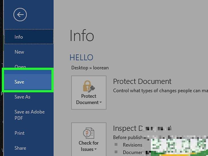Choose Save As from the sidebar
This screenshot has width=208, height=156.
pos(22,97)
